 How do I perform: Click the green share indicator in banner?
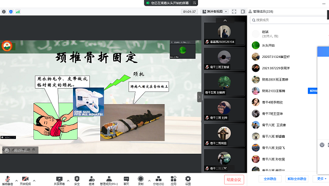coord(148,3)
